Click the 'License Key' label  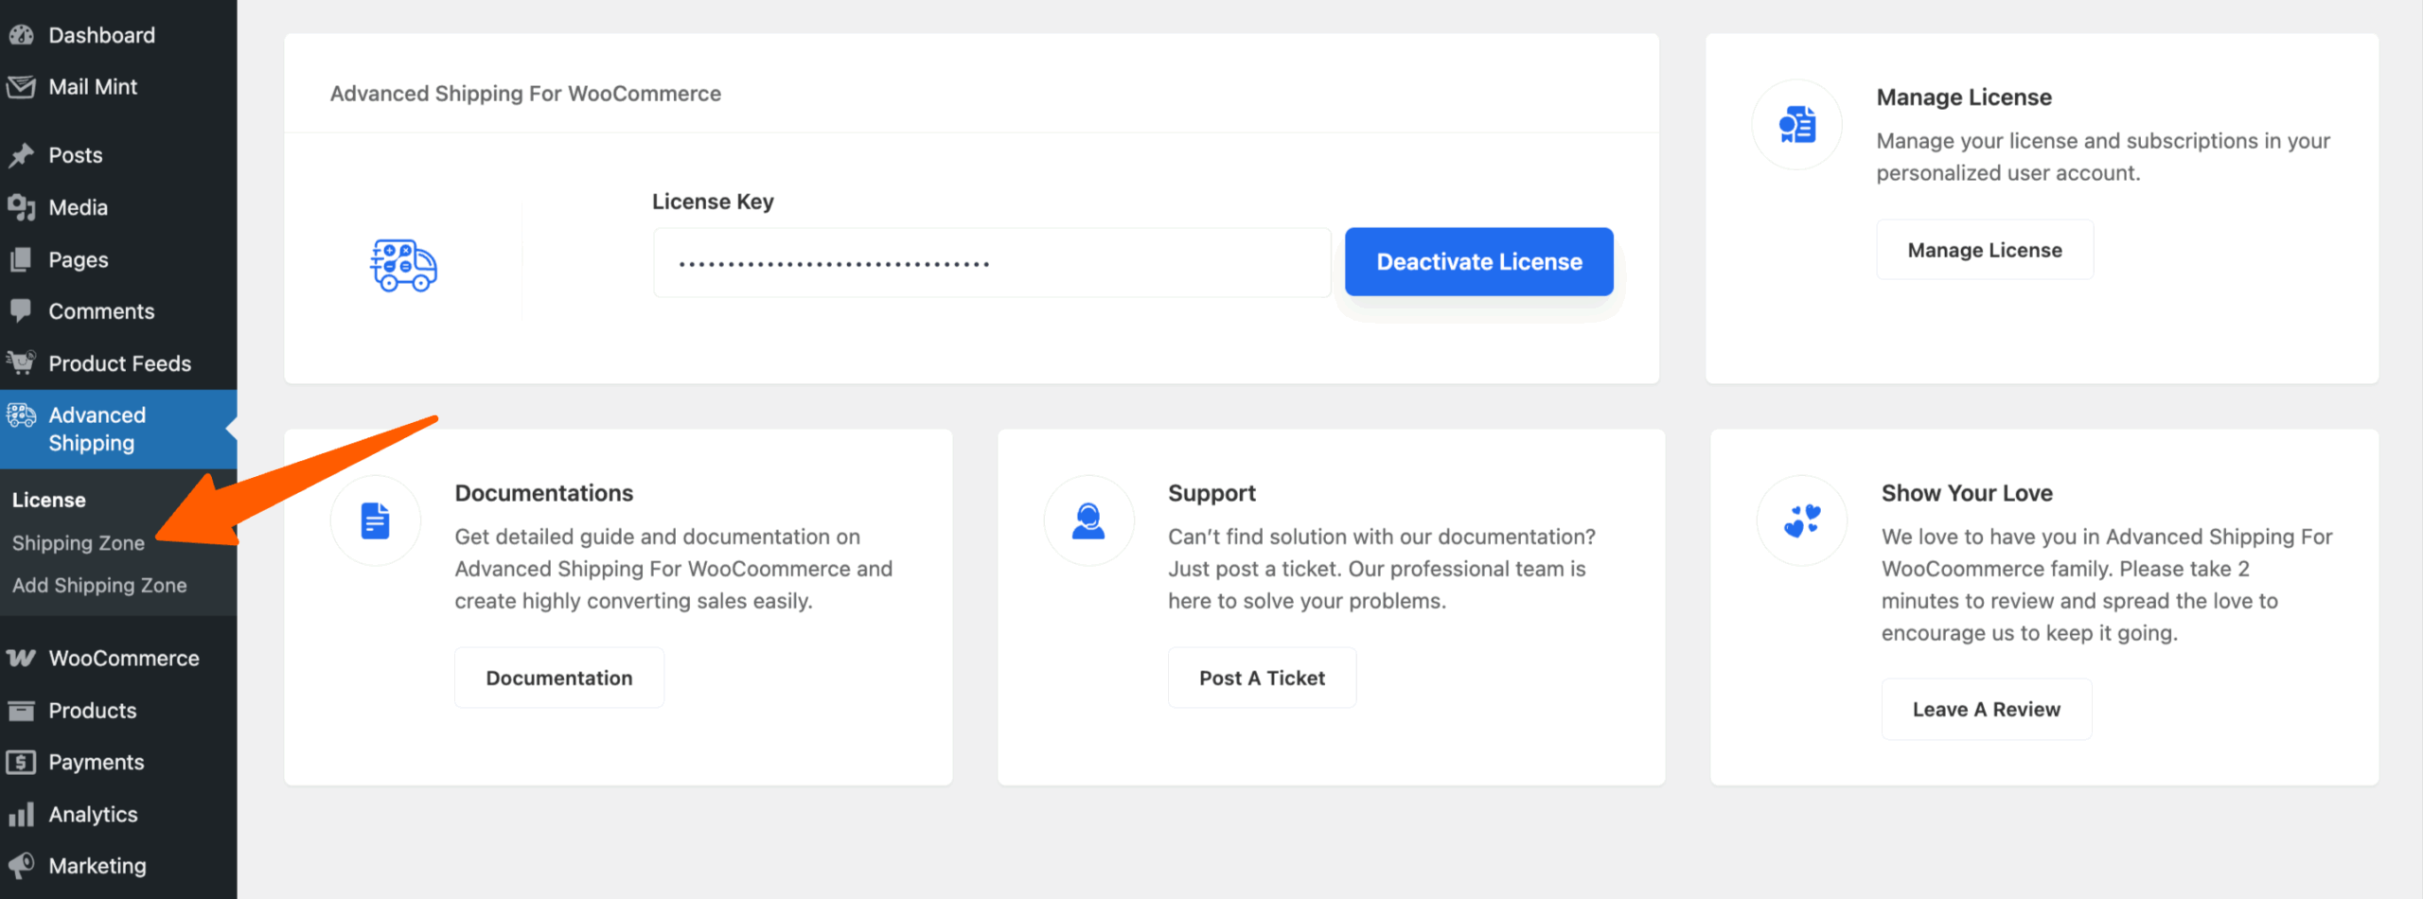[713, 202]
